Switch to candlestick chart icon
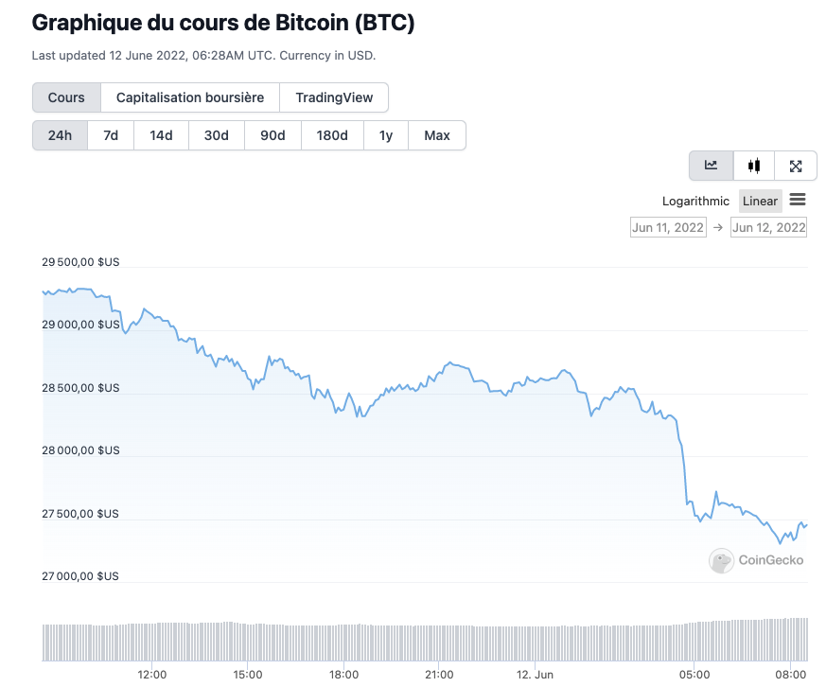The height and width of the screenshot is (687, 826). point(753,166)
